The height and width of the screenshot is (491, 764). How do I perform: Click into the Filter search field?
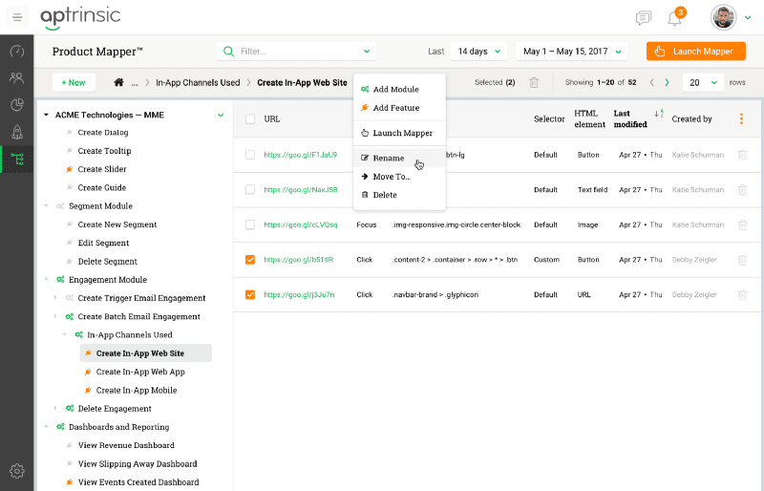tap(296, 52)
